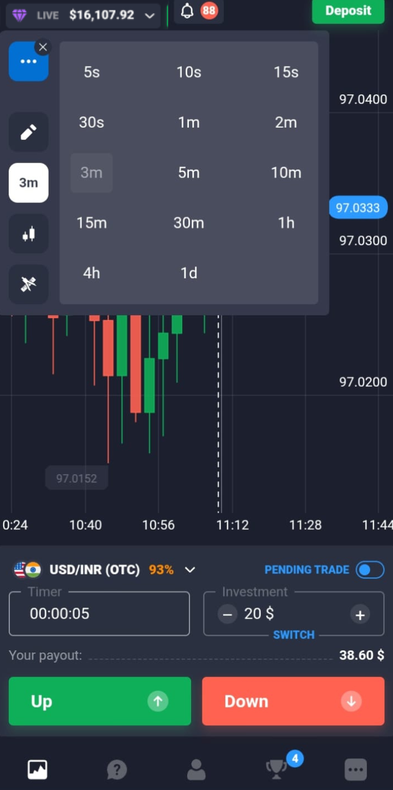This screenshot has width=393, height=790.
Task: Click the drawing pencil tool icon
Action: click(x=28, y=132)
